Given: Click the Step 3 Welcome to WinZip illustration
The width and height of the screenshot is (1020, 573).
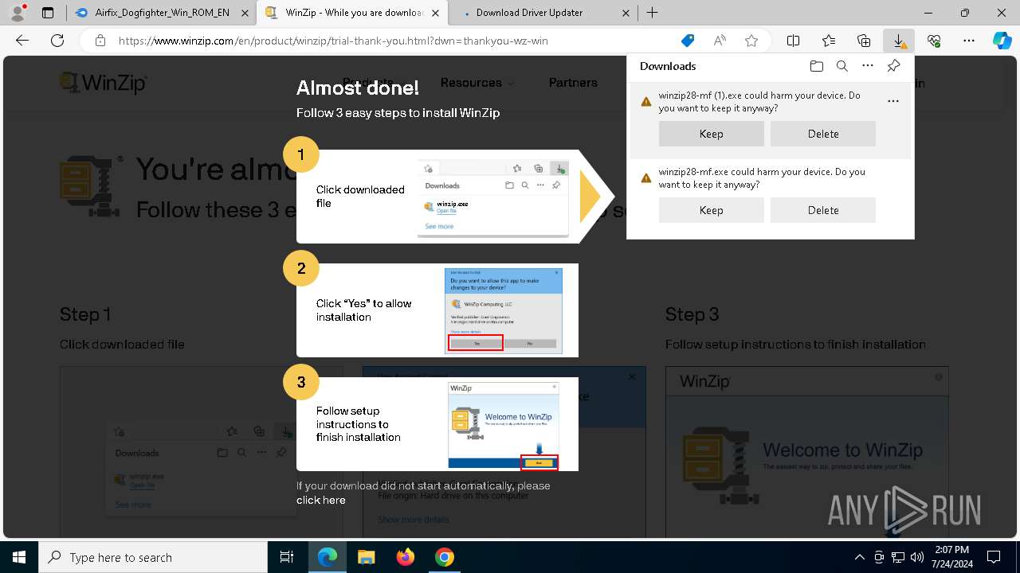Looking at the screenshot, I should (x=503, y=426).
